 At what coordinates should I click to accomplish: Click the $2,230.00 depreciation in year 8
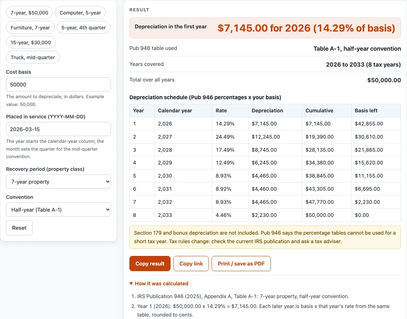click(x=275, y=215)
